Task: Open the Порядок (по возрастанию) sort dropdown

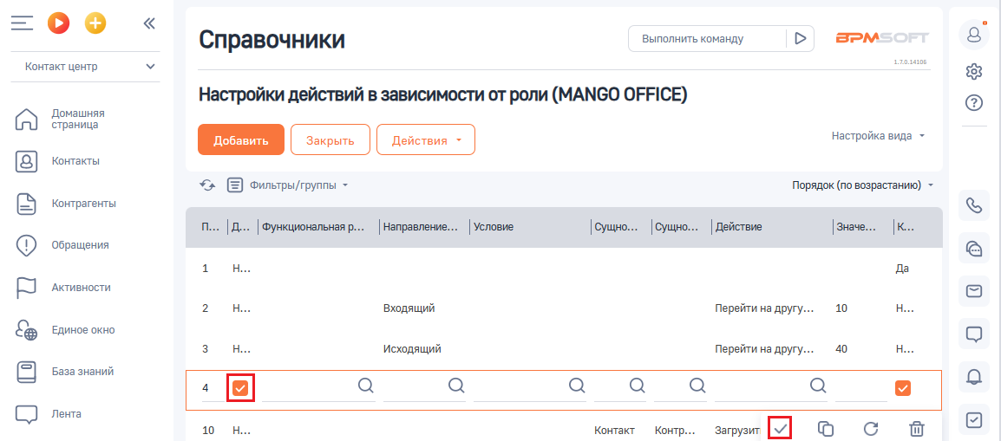Action: click(862, 185)
